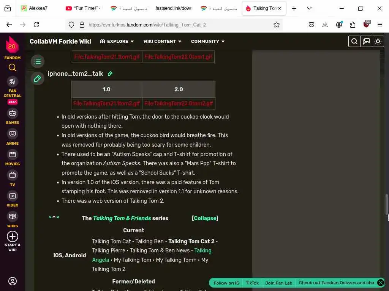Click the "Former/Deleted" navbox heading
Screen dimensions: 389x291
tap(133, 282)
